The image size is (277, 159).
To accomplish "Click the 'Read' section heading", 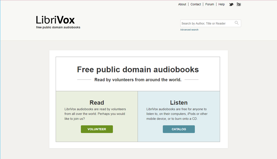I will pyautogui.click(x=97, y=103).
